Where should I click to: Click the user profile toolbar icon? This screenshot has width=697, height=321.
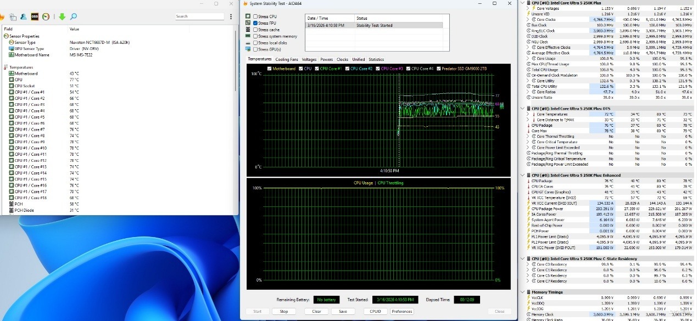click(x=23, y=17)
